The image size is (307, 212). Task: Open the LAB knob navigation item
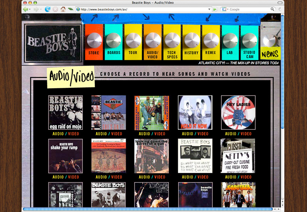click(230, 42)
